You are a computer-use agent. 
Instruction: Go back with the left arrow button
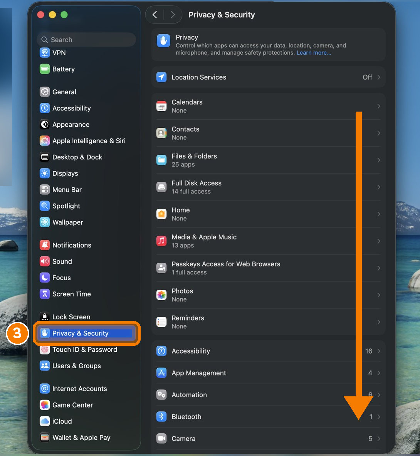point(155,15)
